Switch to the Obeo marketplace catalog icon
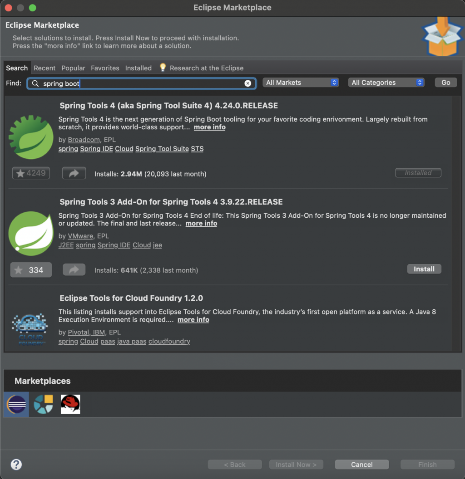This screenshot has height=479, width=465. [44, 404]
